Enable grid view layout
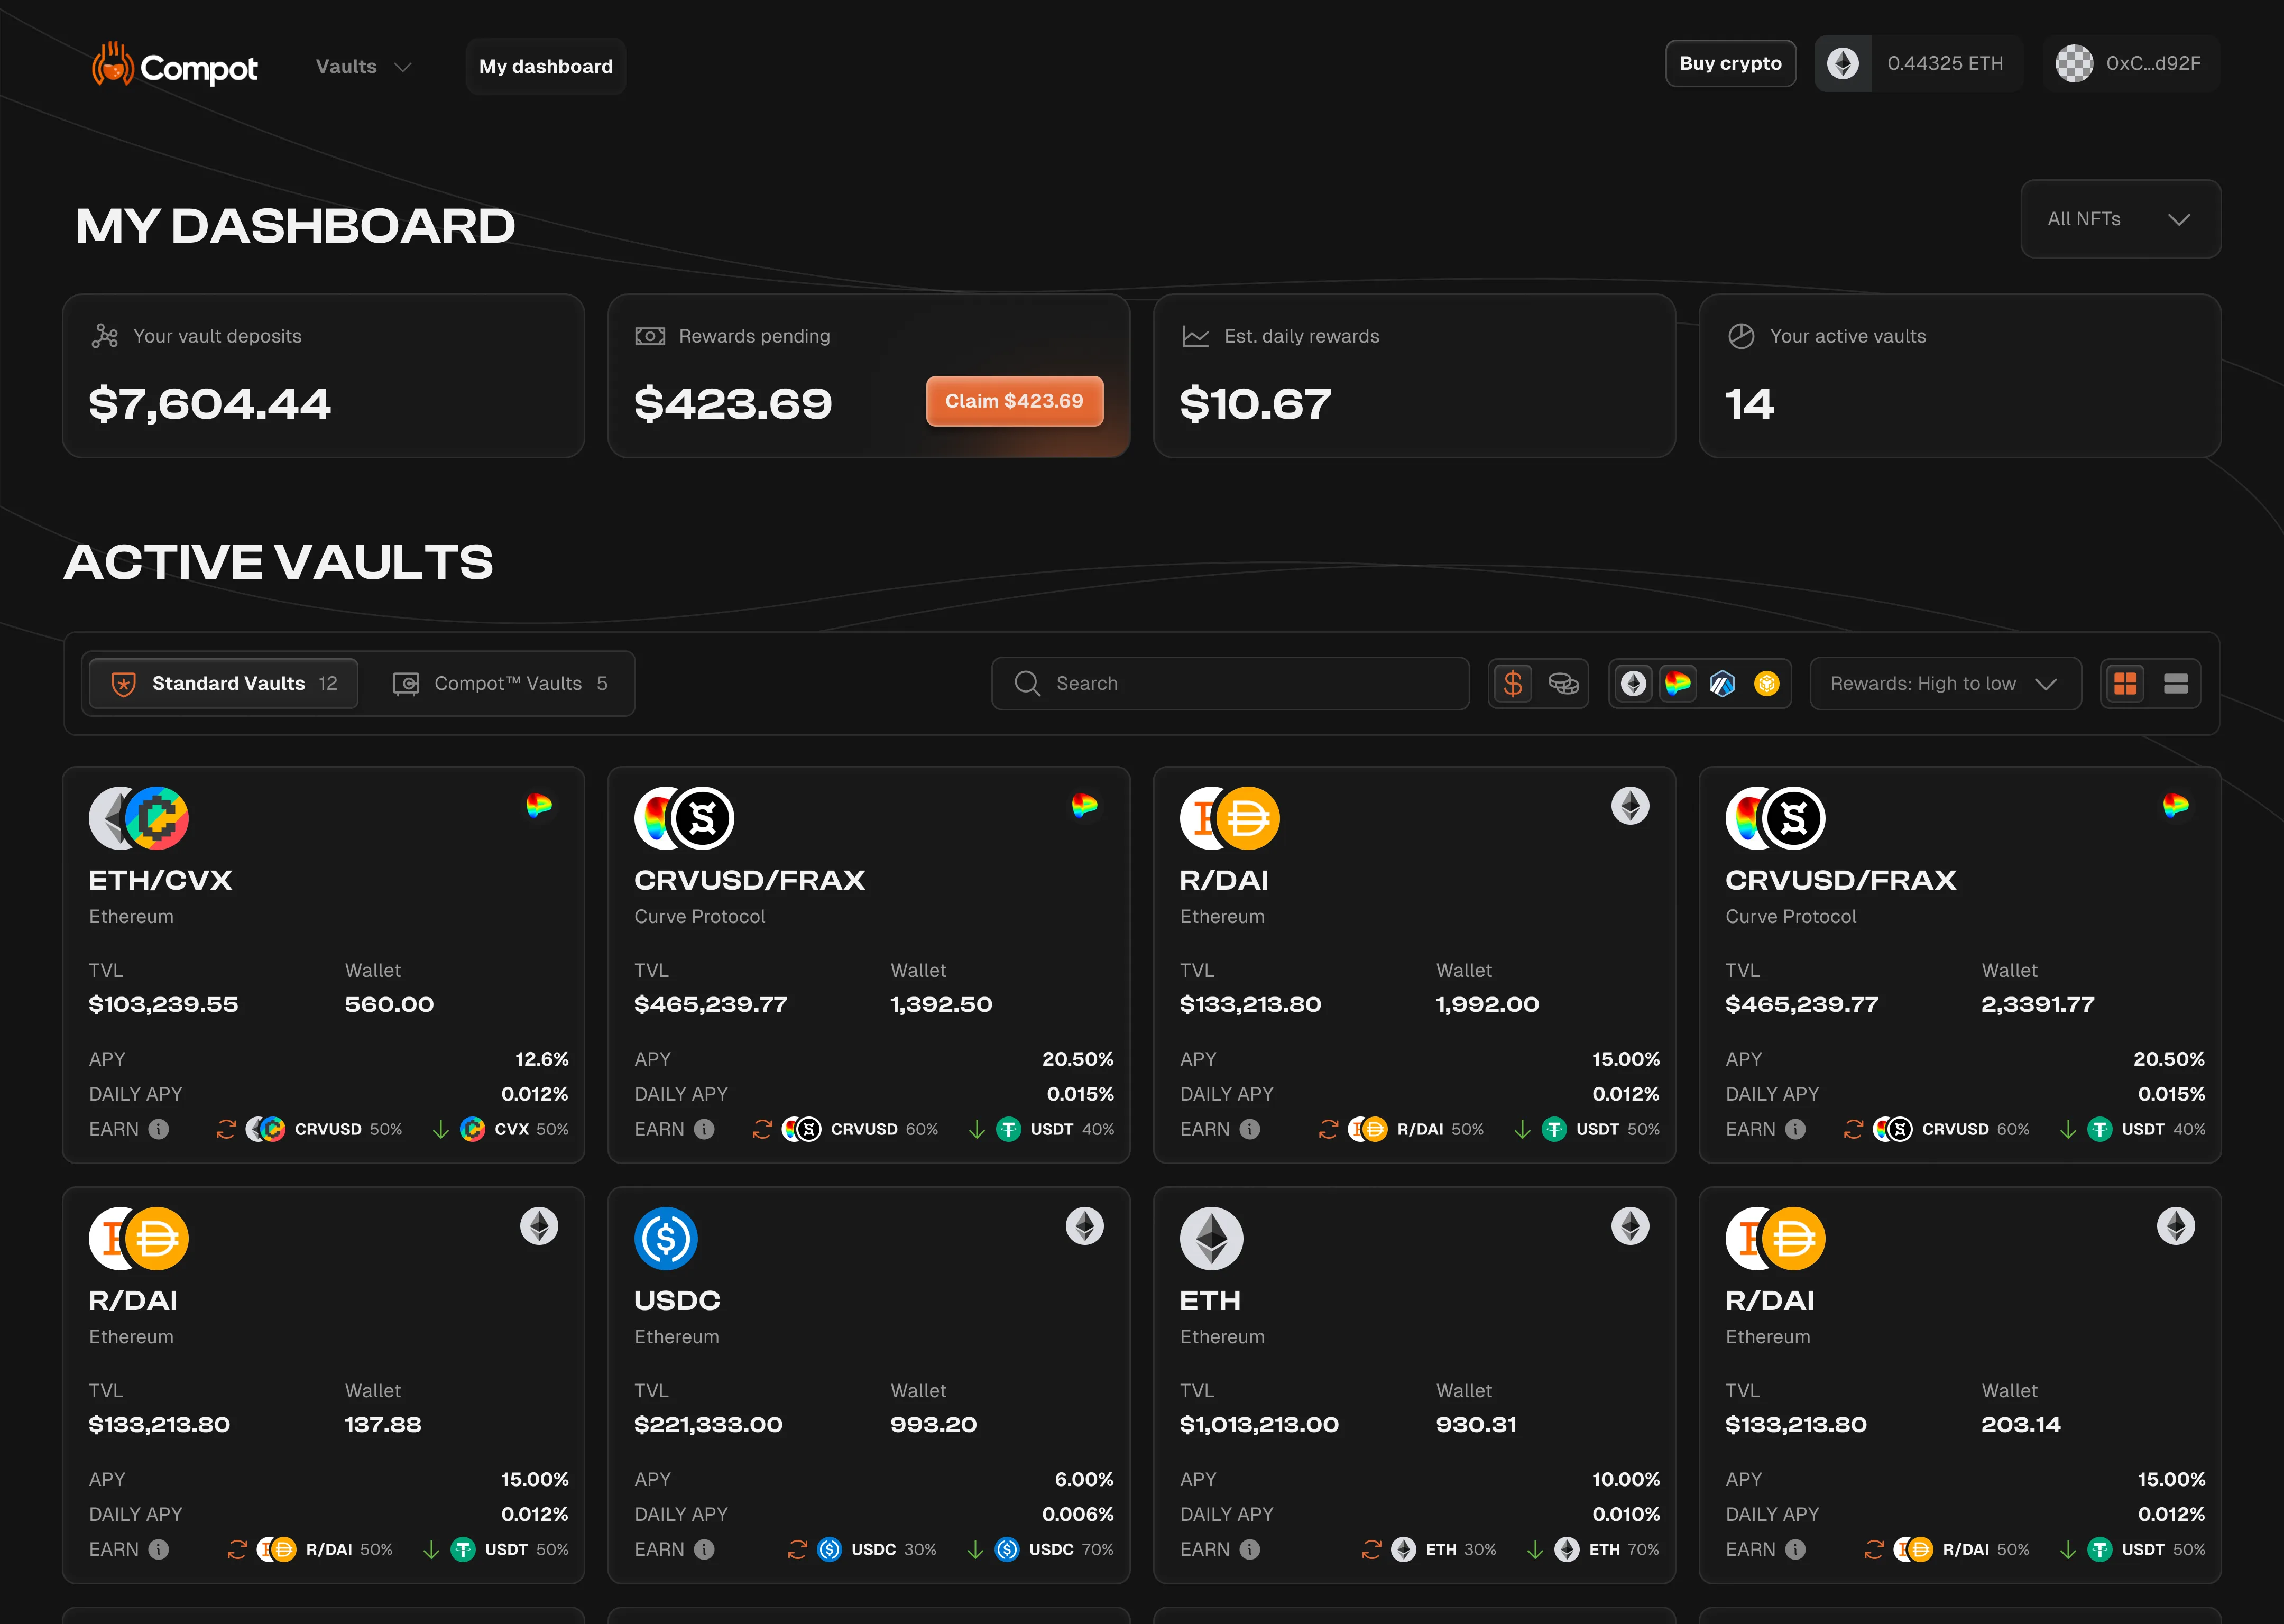 [2126, 683]
